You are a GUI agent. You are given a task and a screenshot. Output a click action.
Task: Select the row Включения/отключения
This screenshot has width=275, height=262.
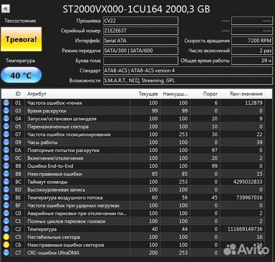pyautogui.click(x=133, y=158)
